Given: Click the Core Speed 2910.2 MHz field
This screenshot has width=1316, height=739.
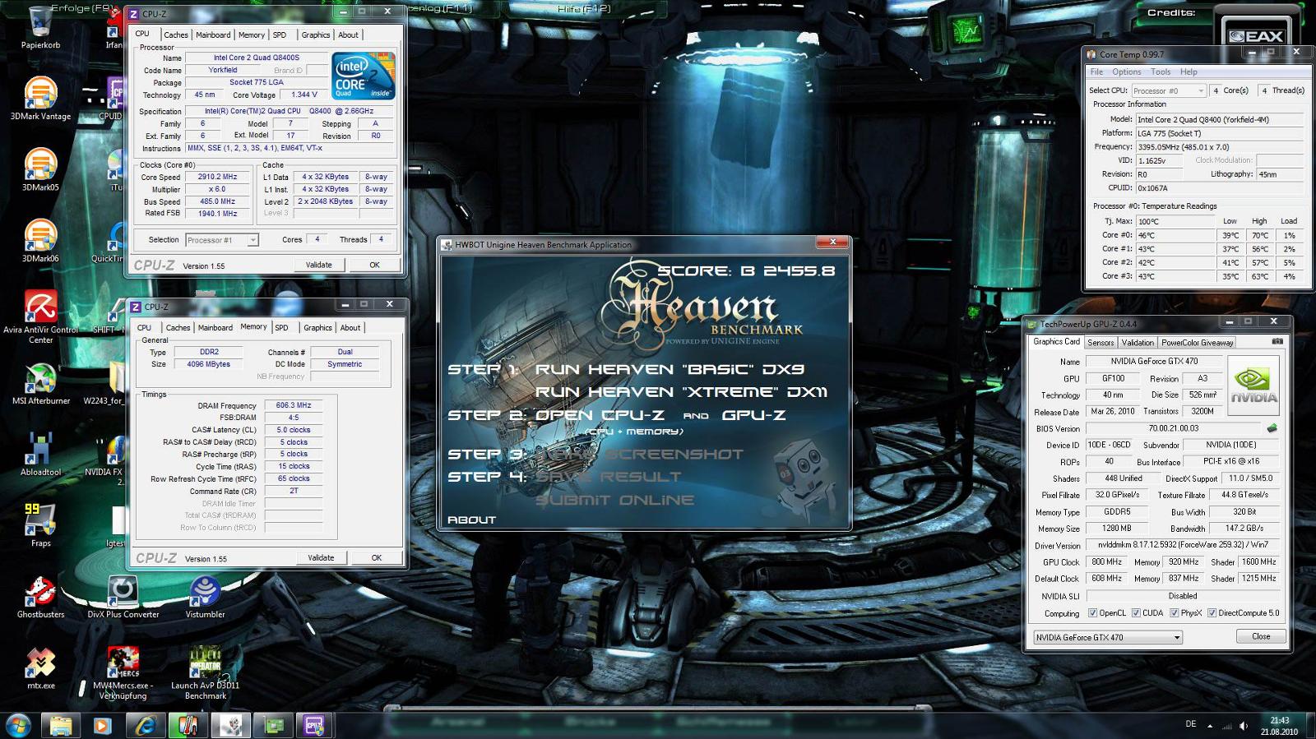Looking at the screenshot, I should [x=217, y=177].
